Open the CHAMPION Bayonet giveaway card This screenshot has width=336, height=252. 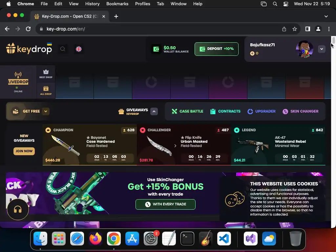pyautogui.click(x=90, y=145)
